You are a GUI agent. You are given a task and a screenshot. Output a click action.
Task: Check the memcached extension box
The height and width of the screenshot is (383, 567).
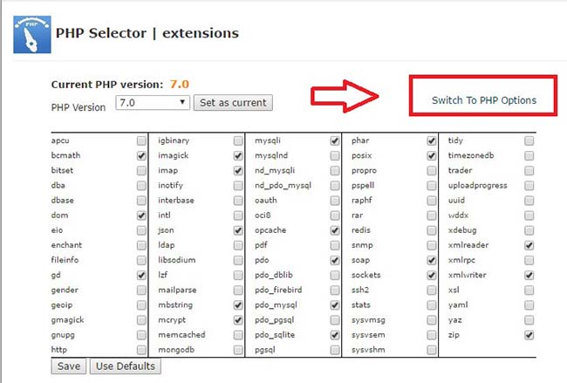[238, 335]
